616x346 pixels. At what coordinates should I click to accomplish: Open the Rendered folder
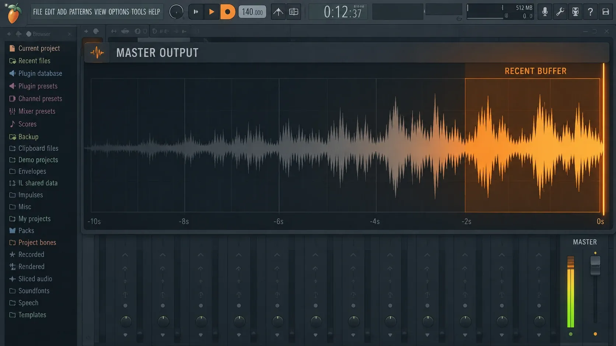[27, 267]
